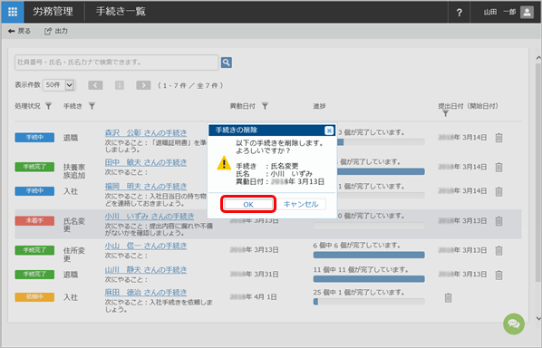Click 山川 静夫 progress bar

(x=369, y=279)
